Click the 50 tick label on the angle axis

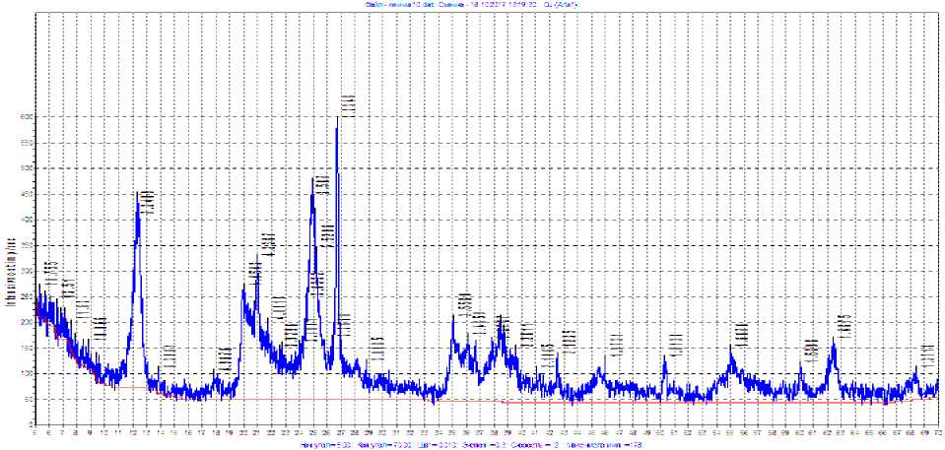(x=660, y=432)
